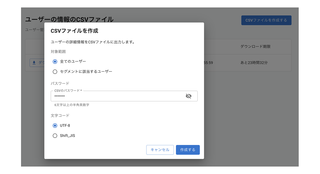Select セグメントに該当するユーザー option
The height and width of the screenshot is (174, 320).
tap(55, 71)
